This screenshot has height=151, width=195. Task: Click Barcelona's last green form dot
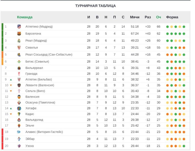(x=184, y=34)
